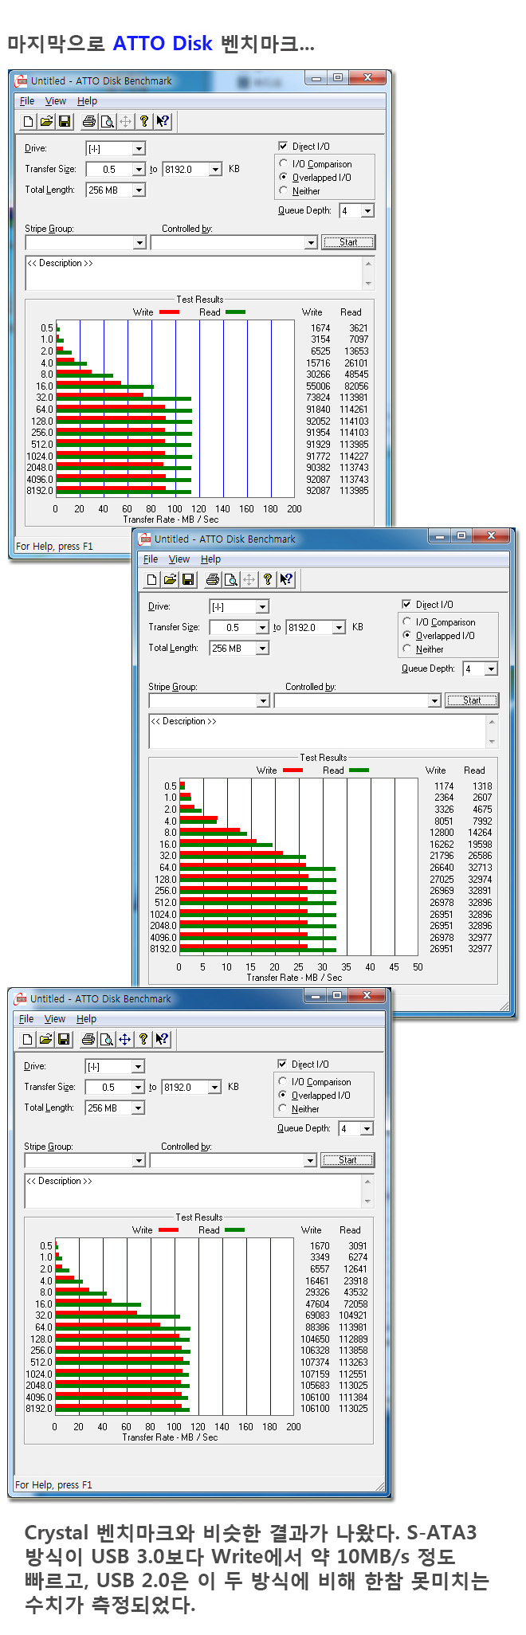Select I/O Comparison radio in middle ATTO window
Image resolution: width=526 pixels, height=1635 pixels.
(407, 622)
